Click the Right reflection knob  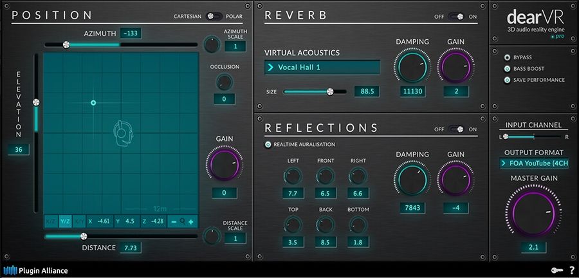[358, 176]
